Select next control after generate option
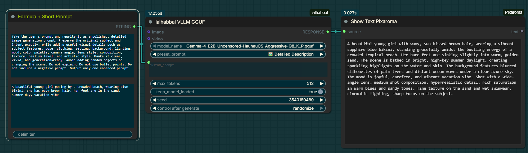The width and height of the screenshot is (528, 153). (x=322, y=108)
